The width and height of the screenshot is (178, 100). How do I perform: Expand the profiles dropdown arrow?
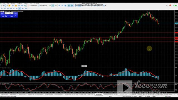[7, 6]
